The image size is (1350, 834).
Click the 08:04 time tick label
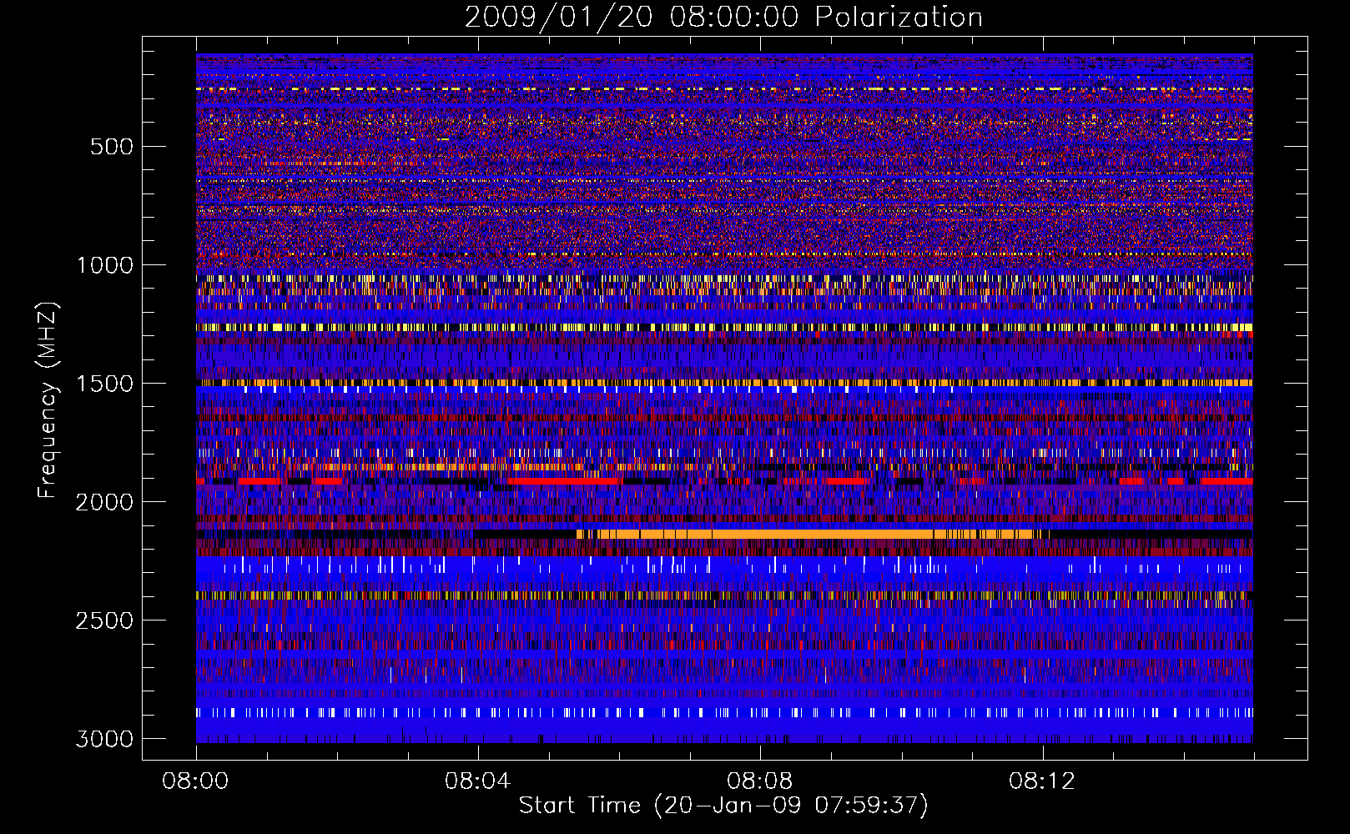point(478,781)
